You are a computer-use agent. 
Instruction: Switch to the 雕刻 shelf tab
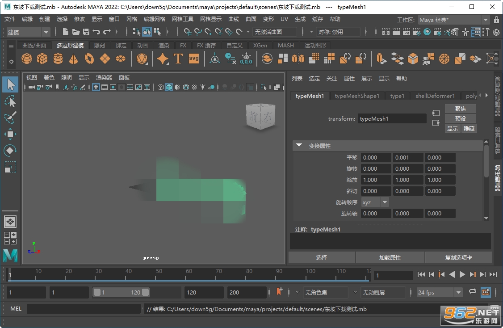[100, 45]
